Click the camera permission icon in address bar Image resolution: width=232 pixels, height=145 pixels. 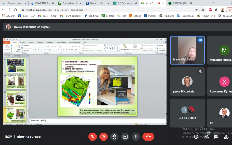click(197, 10)
